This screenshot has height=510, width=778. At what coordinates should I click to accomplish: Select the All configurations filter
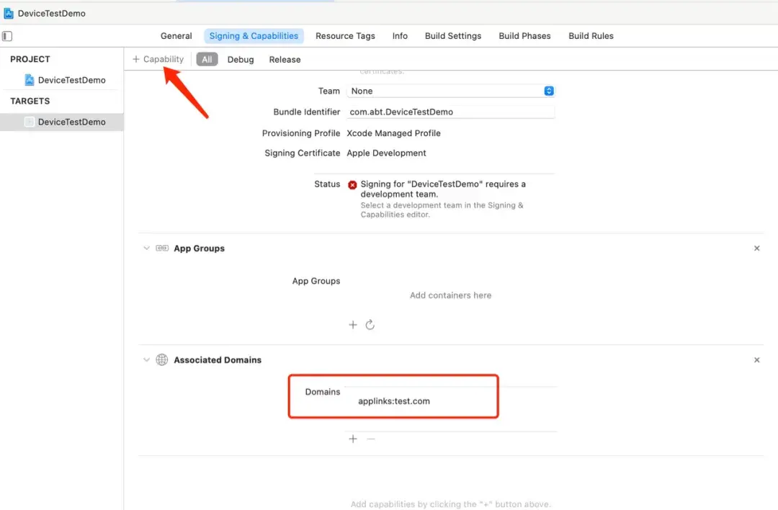(207, 60)
